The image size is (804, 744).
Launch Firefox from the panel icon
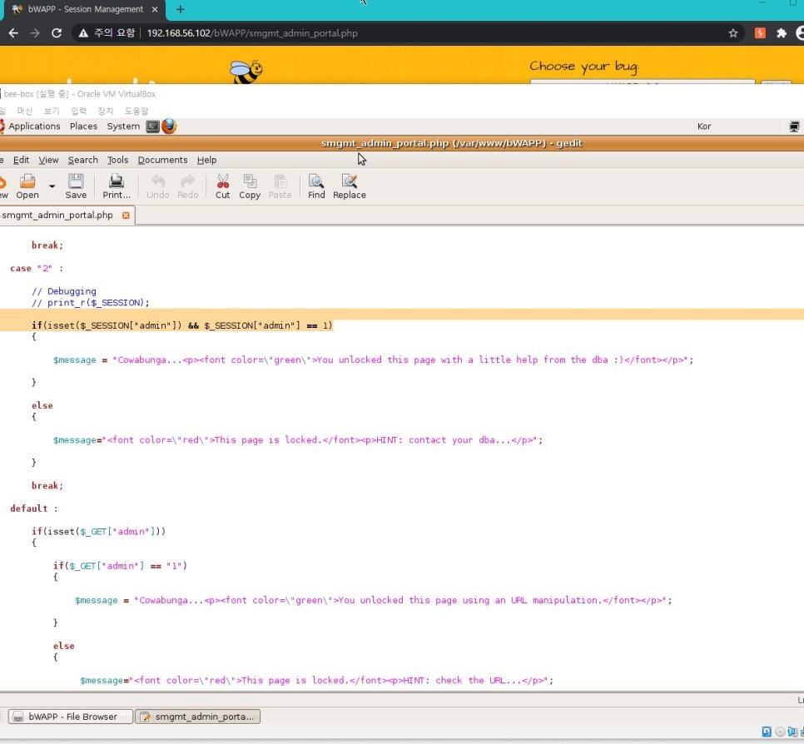pos(169,126)
